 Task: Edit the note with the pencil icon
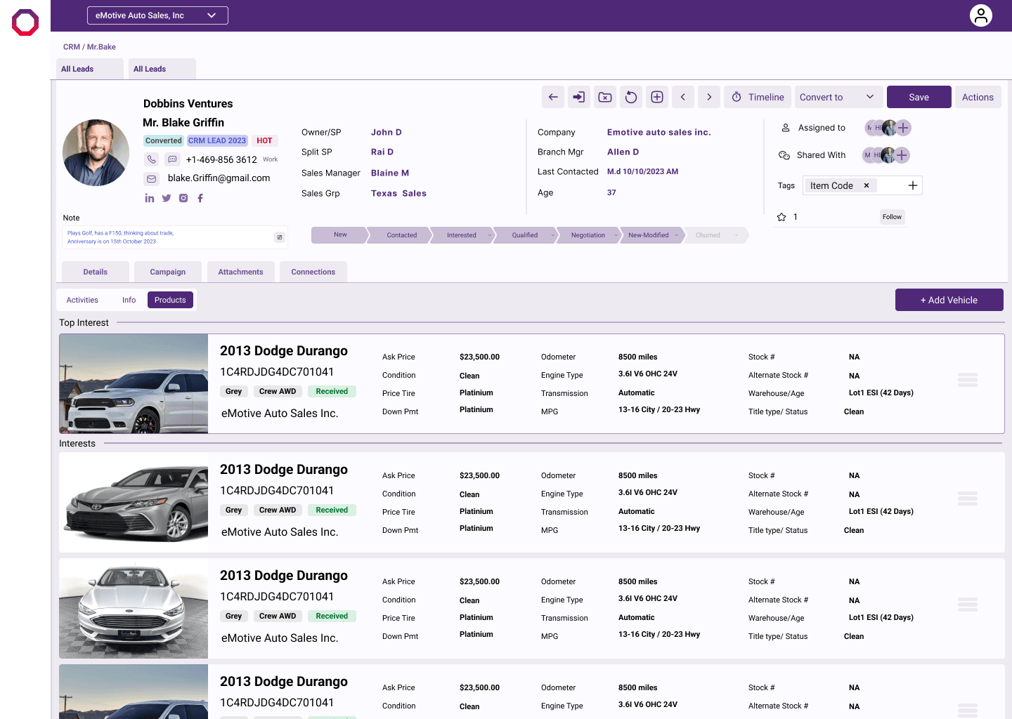pyautogui.click(x=280, y=237)
